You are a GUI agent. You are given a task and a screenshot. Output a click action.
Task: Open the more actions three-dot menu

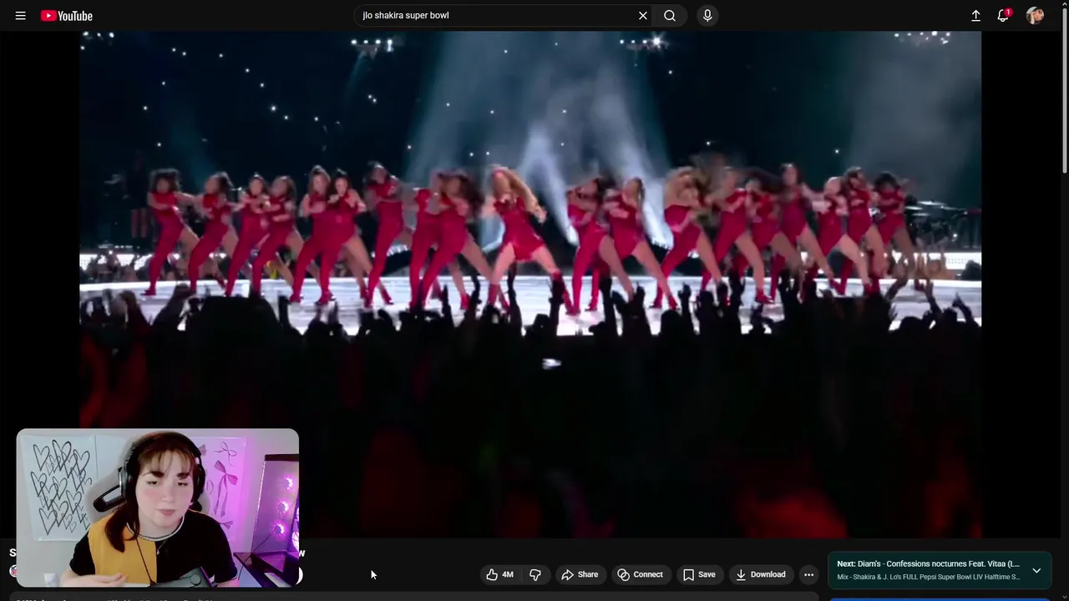(x=808, y=574)
